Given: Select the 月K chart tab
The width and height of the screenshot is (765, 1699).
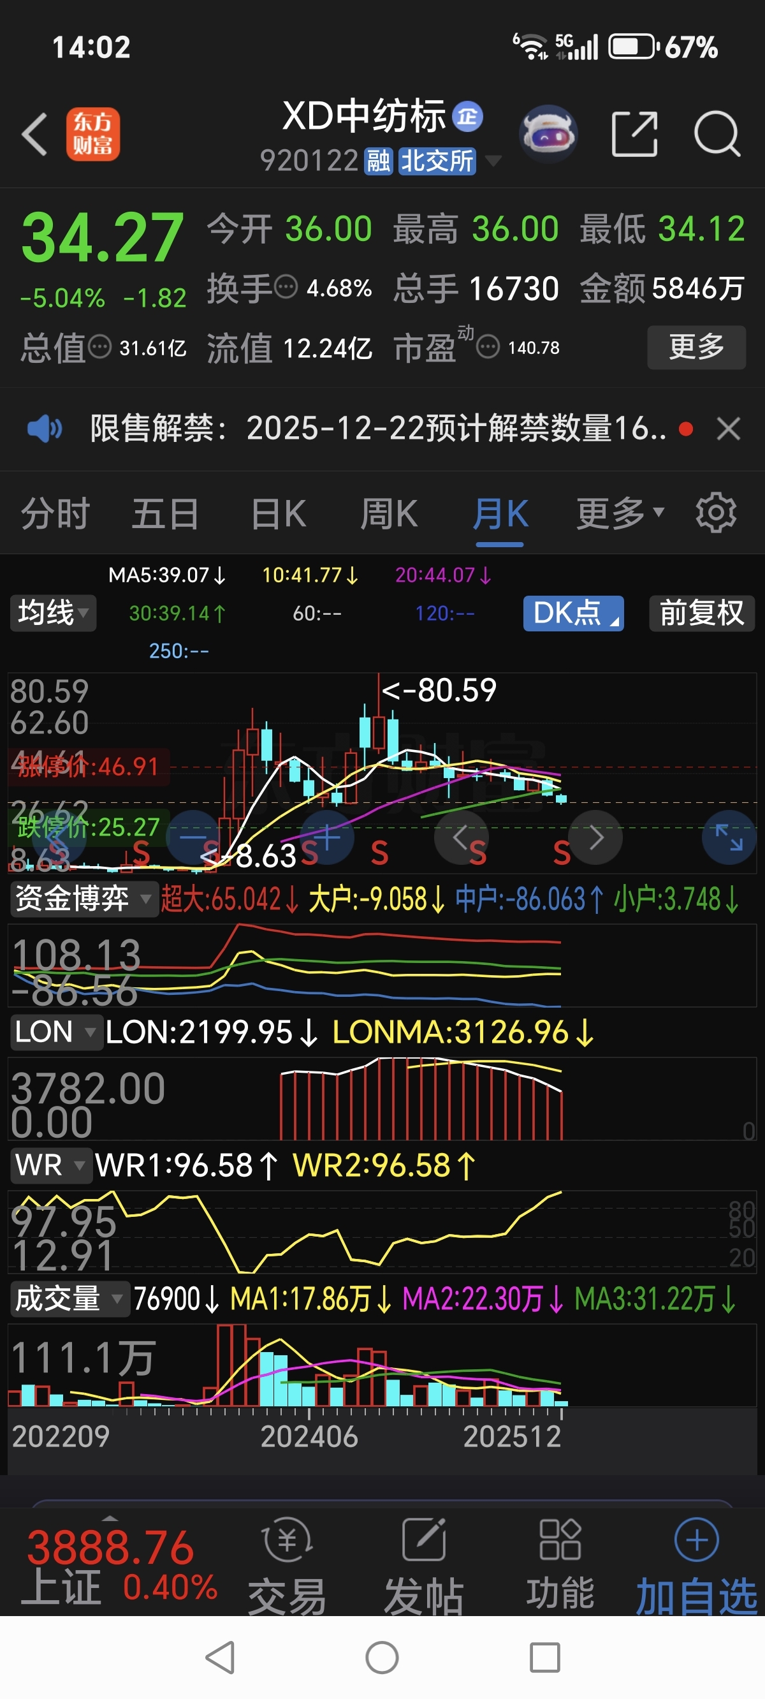Looking at the screenshot, I should (500, 514).
